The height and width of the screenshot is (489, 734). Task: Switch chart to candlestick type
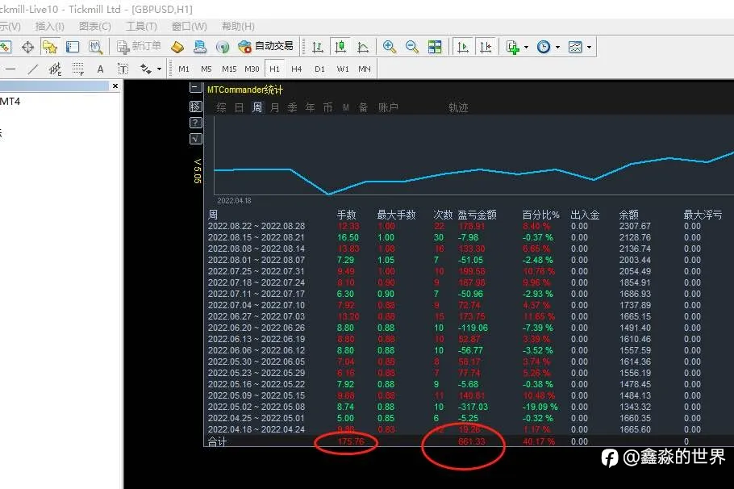point(340,47)
